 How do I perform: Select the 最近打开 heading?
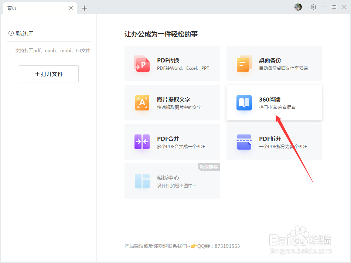(24, 33)
